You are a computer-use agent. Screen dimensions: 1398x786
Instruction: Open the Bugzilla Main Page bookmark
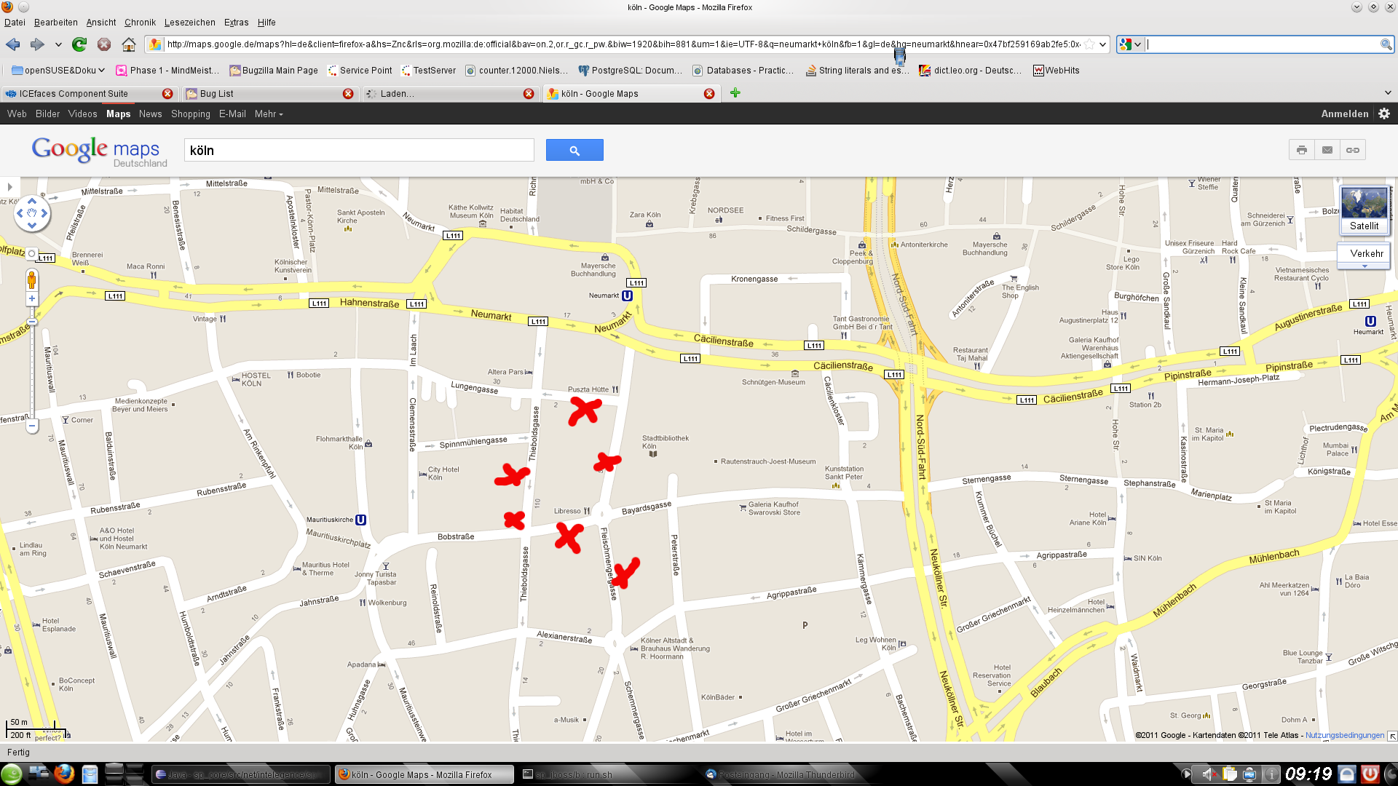tap(274, 71)
